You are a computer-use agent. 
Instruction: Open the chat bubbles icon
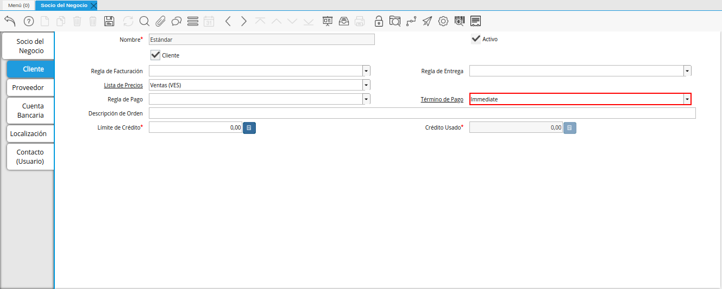[176, 21]
